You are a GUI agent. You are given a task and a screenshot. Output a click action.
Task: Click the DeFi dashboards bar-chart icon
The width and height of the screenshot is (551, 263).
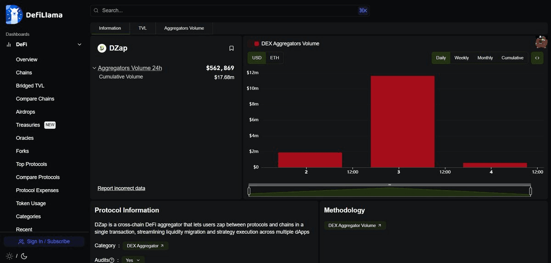(9, 44)
